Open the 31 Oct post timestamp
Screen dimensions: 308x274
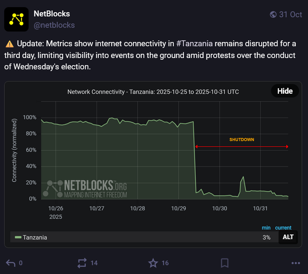coord(290,14)
